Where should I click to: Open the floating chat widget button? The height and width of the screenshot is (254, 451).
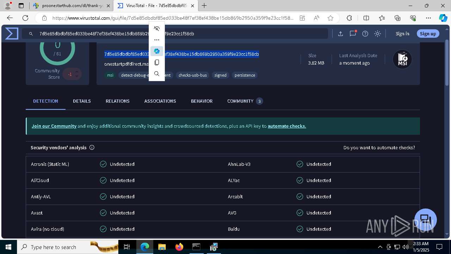click(x=426, y=220)
